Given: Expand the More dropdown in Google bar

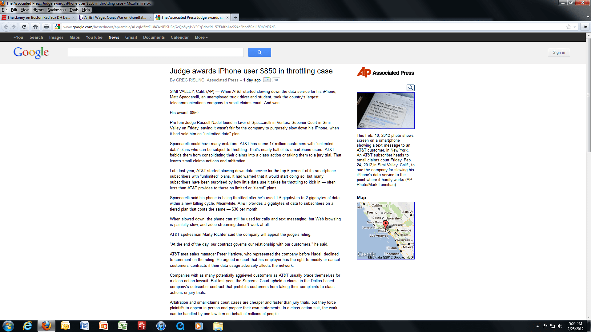Looking at the screenshot, I should 201,37.
